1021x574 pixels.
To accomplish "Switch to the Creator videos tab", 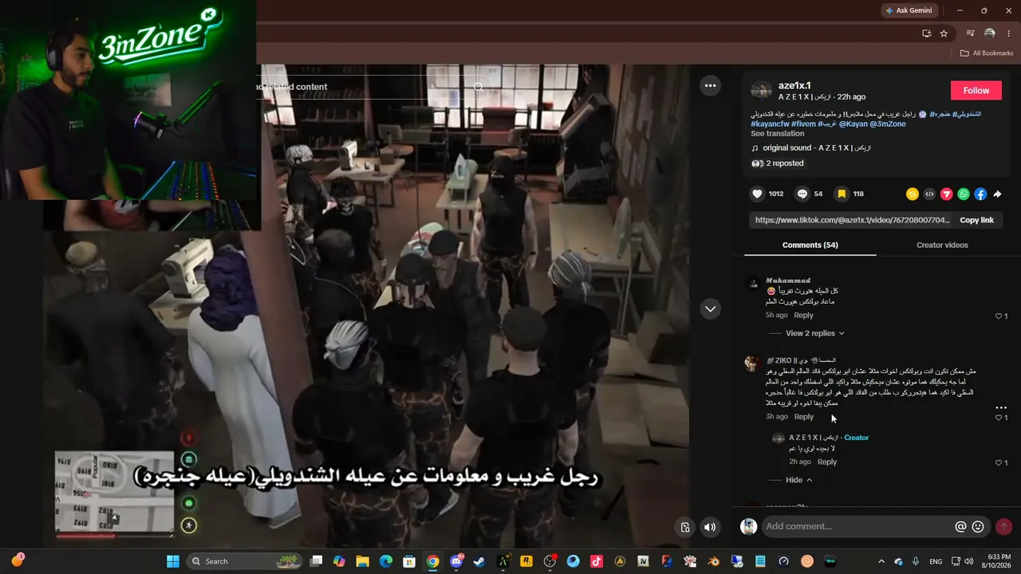I will (942, 245).
